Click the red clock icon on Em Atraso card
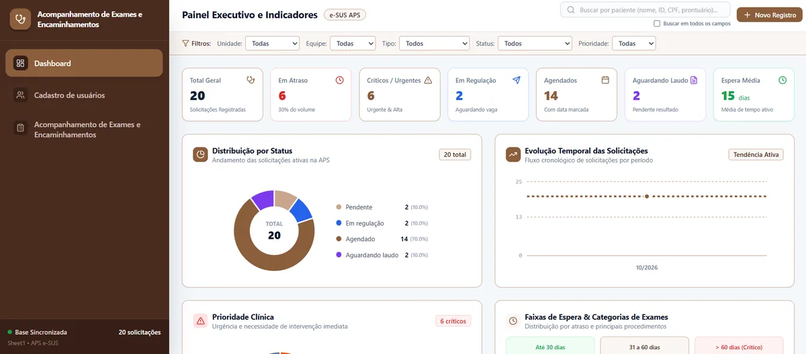Image resolution: width=806 pixels, height=354 pixels. [339, 80]
